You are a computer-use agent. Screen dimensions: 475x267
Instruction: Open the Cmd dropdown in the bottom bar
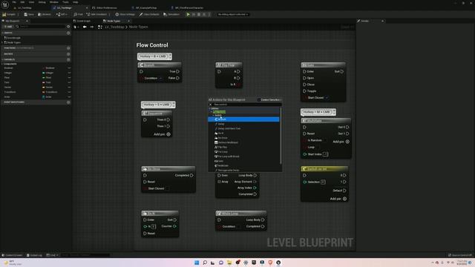53,255
